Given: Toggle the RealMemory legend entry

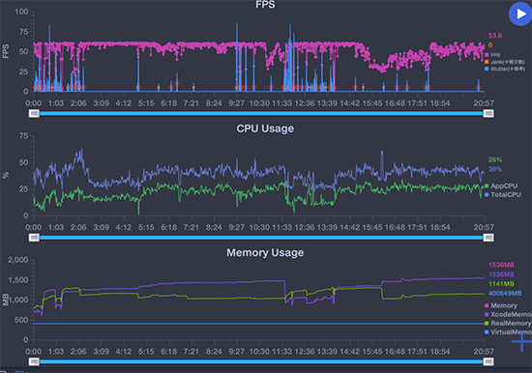Looking at the screenshot, I should tap(508, 323).
